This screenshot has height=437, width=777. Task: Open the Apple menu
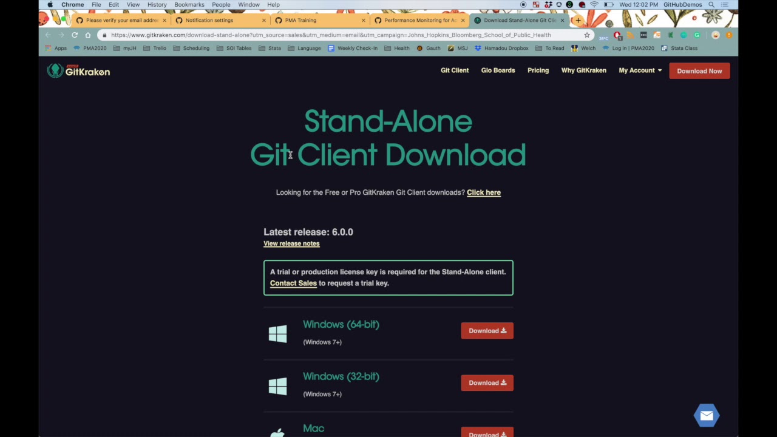[50, 5]
